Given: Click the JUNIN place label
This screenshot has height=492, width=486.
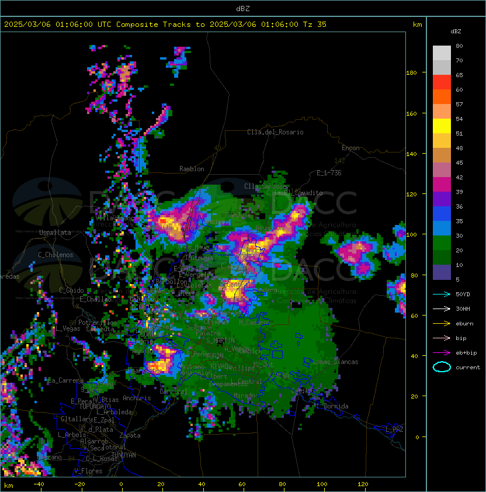Looking at the screenshot, I should (214, 355).
